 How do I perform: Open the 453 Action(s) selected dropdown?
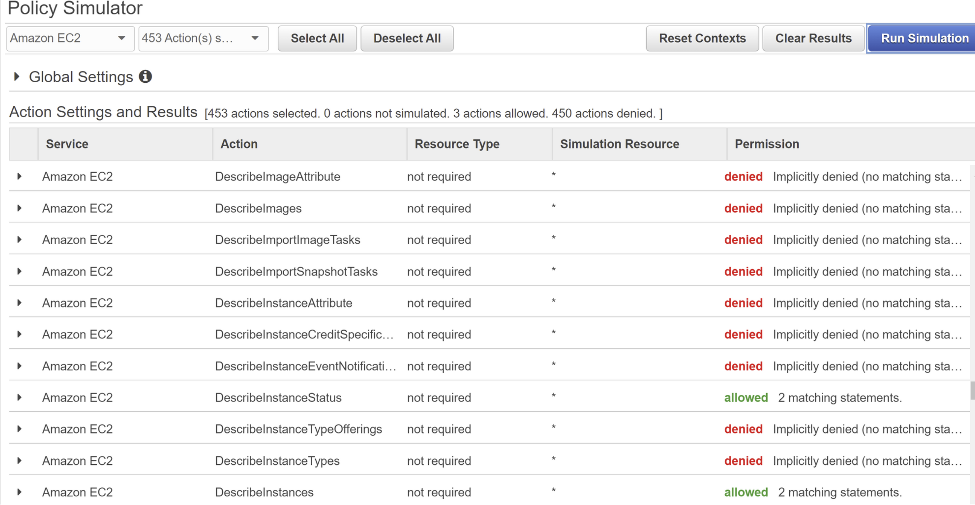(203, 38)
